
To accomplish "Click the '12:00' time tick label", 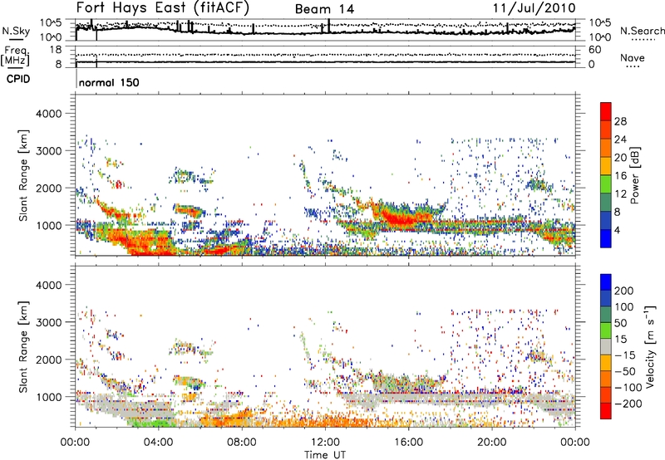I will (325, 443).
